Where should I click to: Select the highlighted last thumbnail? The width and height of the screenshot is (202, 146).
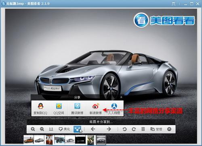pos(101,140)
